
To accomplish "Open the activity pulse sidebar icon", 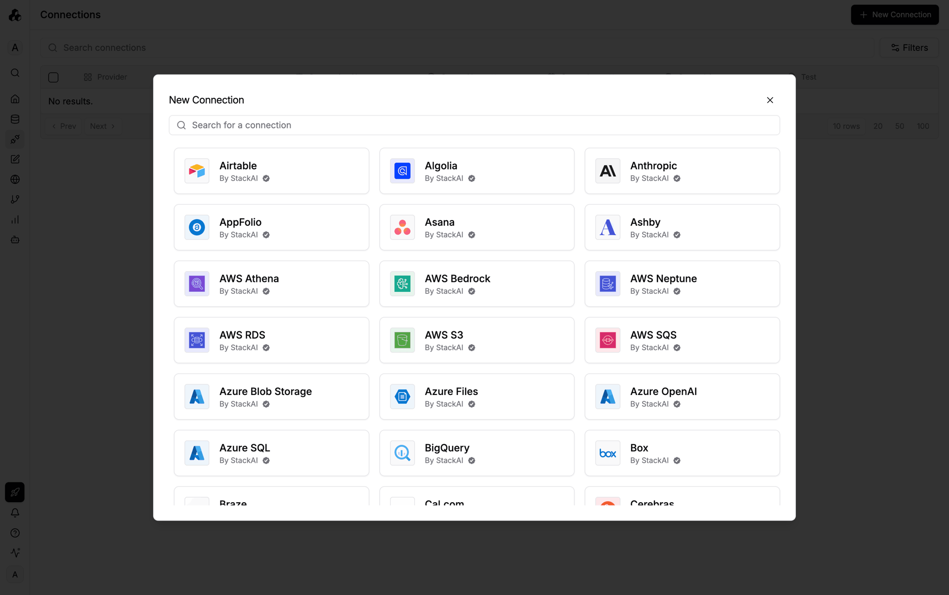I will (15, 553).
